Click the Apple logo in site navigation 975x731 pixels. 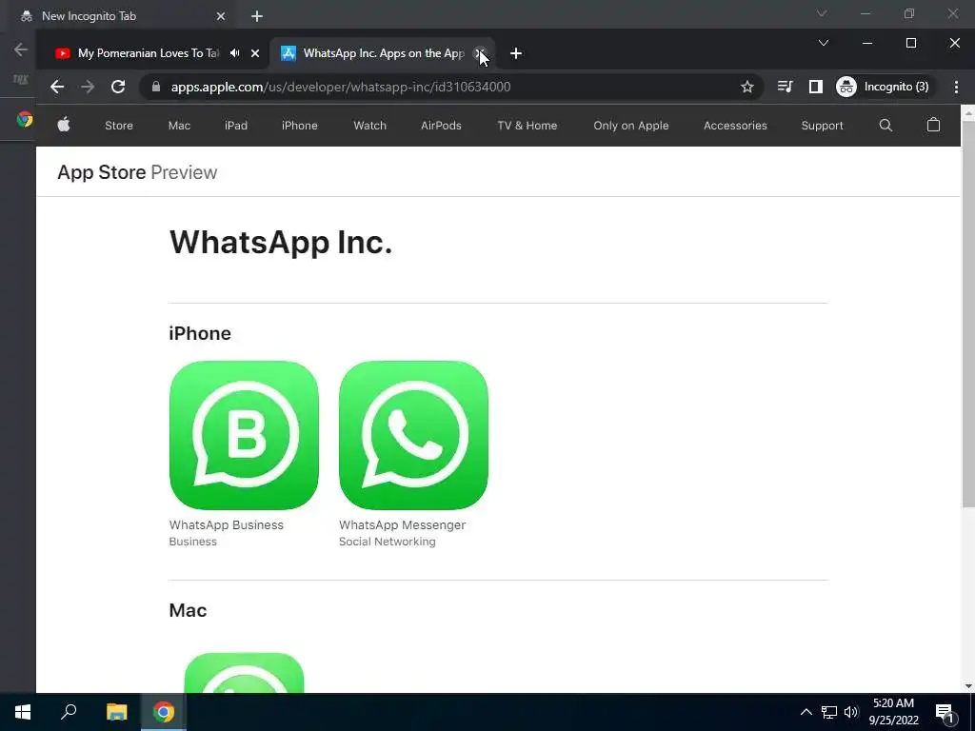point(64,125)
